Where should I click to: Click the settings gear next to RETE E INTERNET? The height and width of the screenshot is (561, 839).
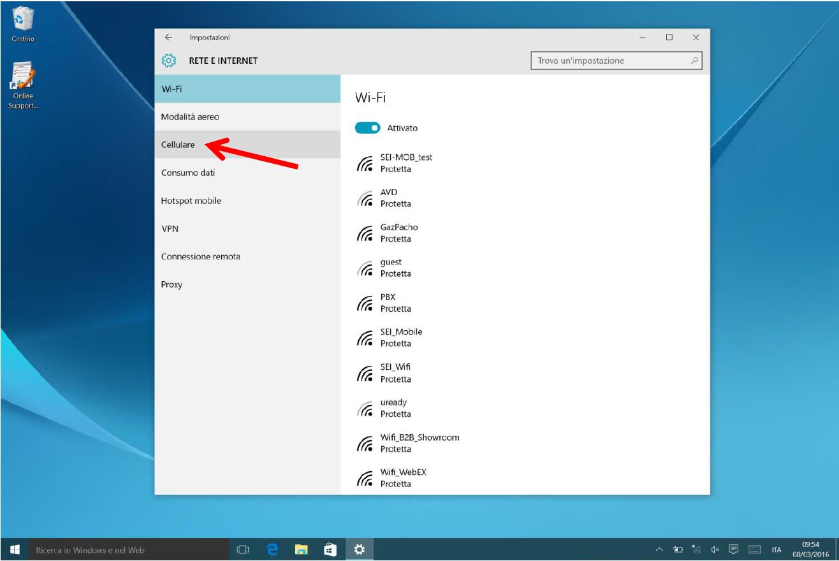(168, 61)
